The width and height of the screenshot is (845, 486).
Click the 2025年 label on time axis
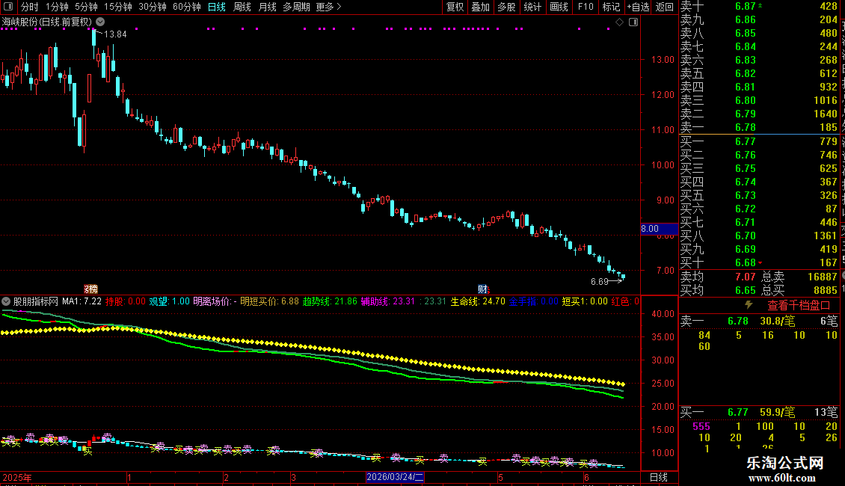tap(17, 477)
